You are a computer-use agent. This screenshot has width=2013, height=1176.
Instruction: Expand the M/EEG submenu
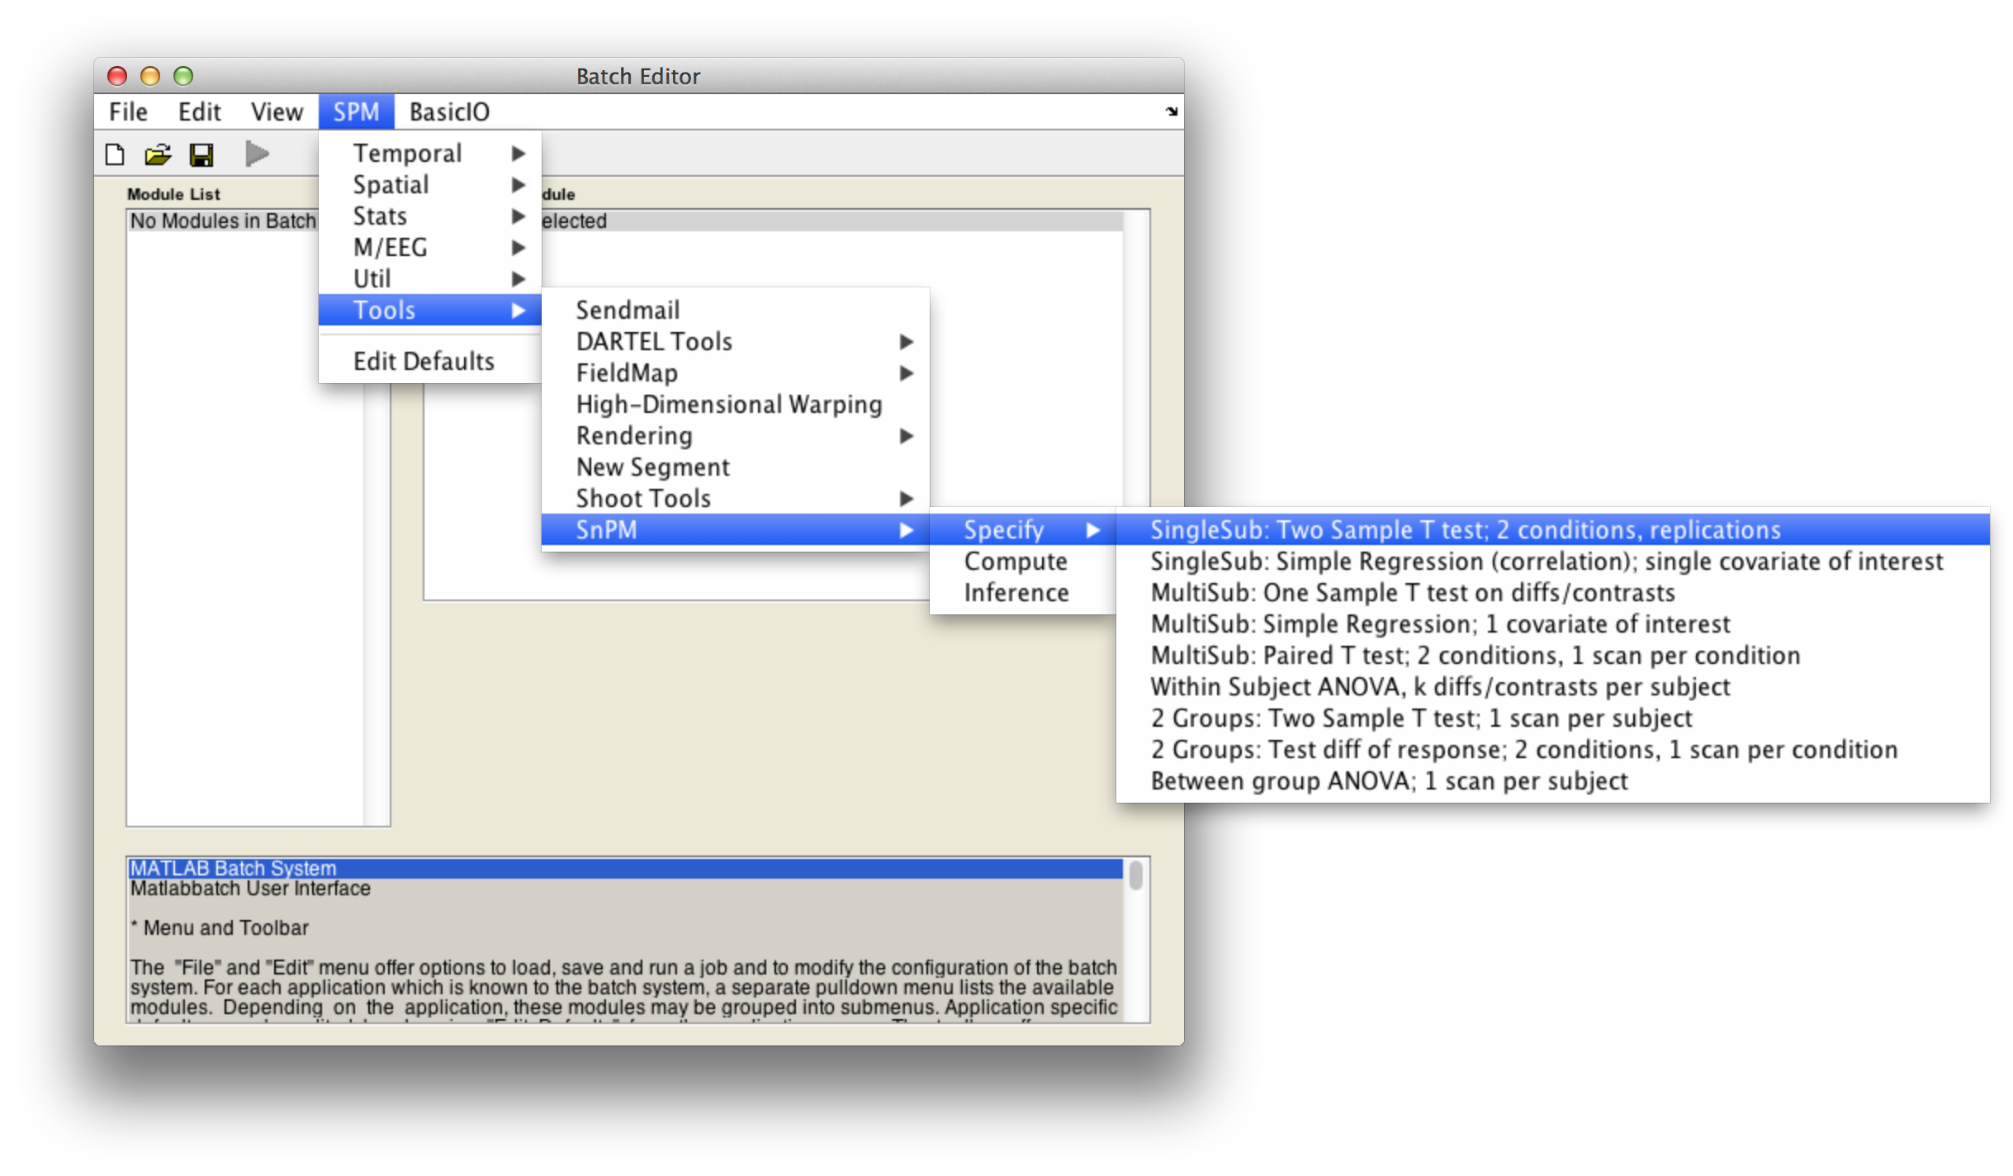(x=429, y=248)
